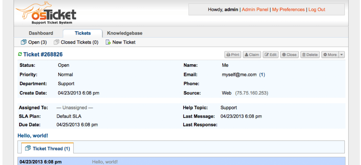361x165 pixels.
Task: Print the ticket using the Print button
Action: click(x=233, y=55)
